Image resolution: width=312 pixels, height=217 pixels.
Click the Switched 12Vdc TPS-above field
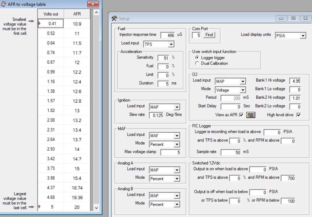tap(235, 178)
